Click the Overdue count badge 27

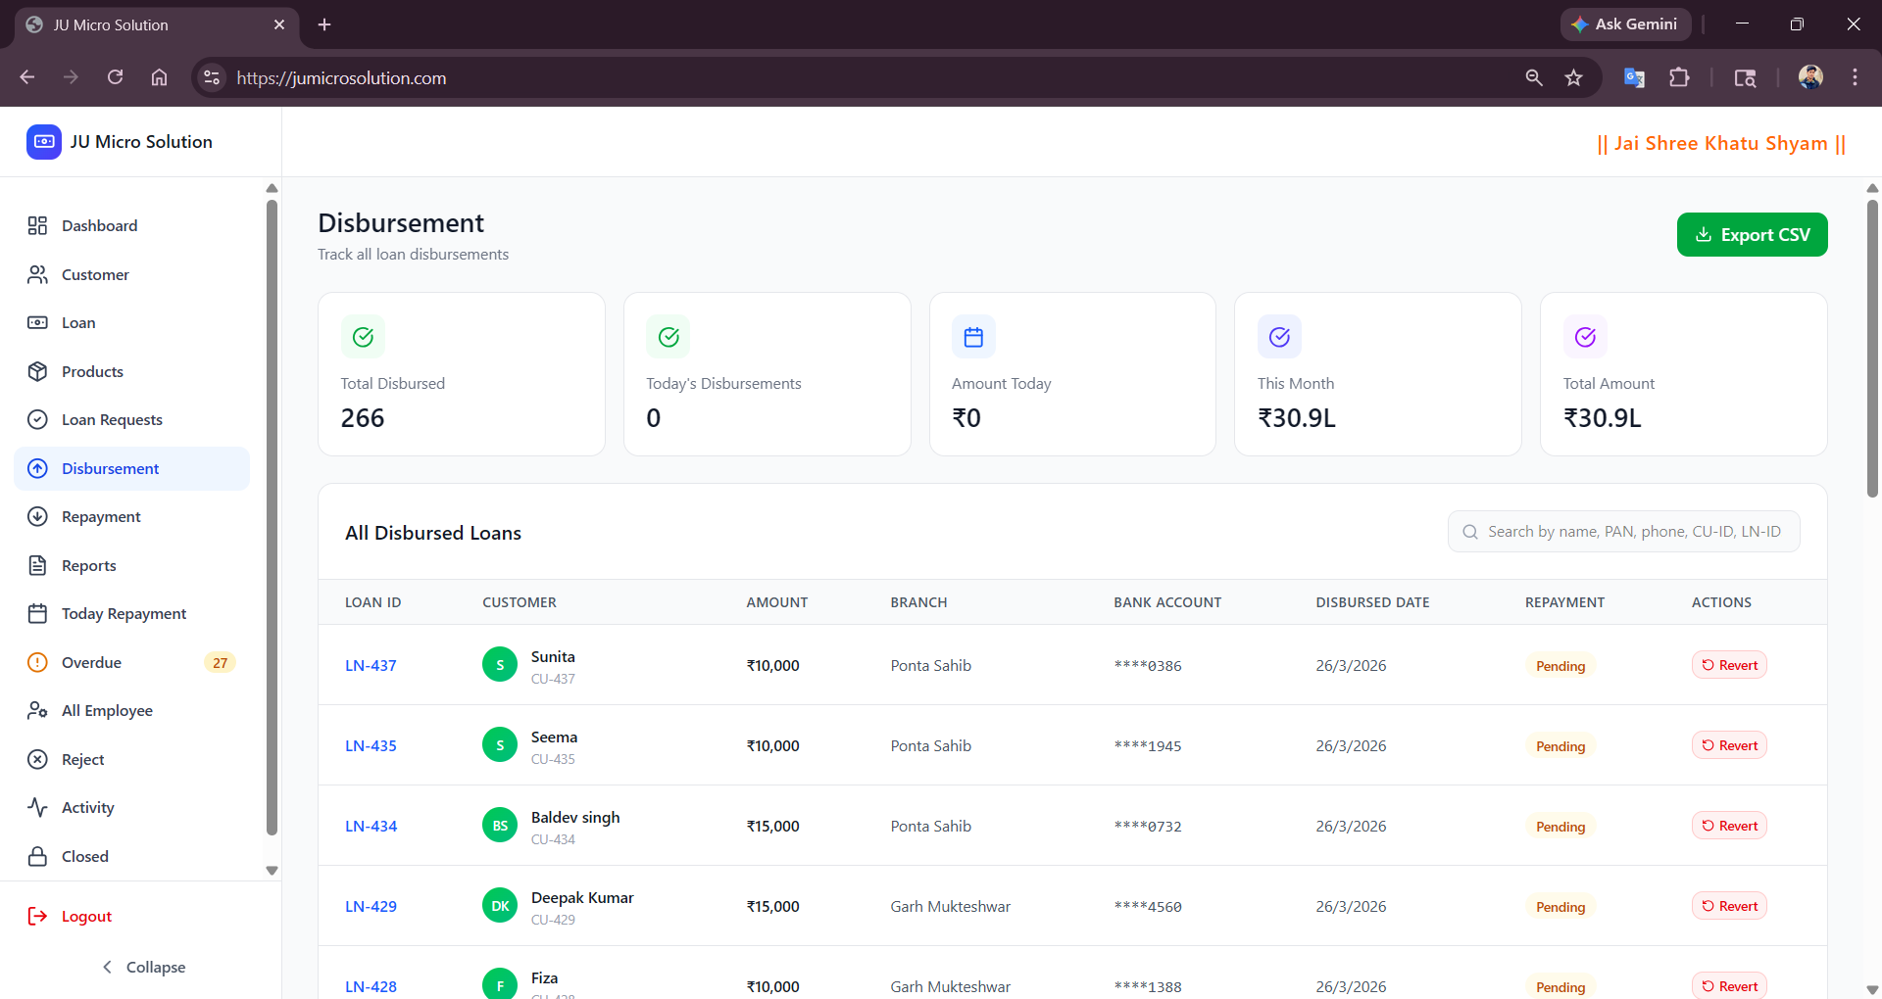click(x=220, y=663)
